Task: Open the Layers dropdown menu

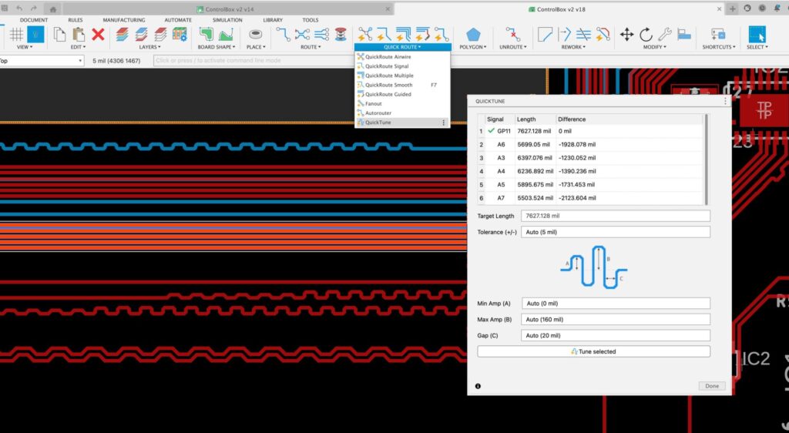Action: click(x=148, y=47)
